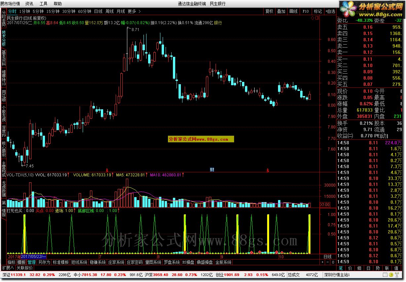
Task: Click the minus zoom button
Action: click(328, 262)
